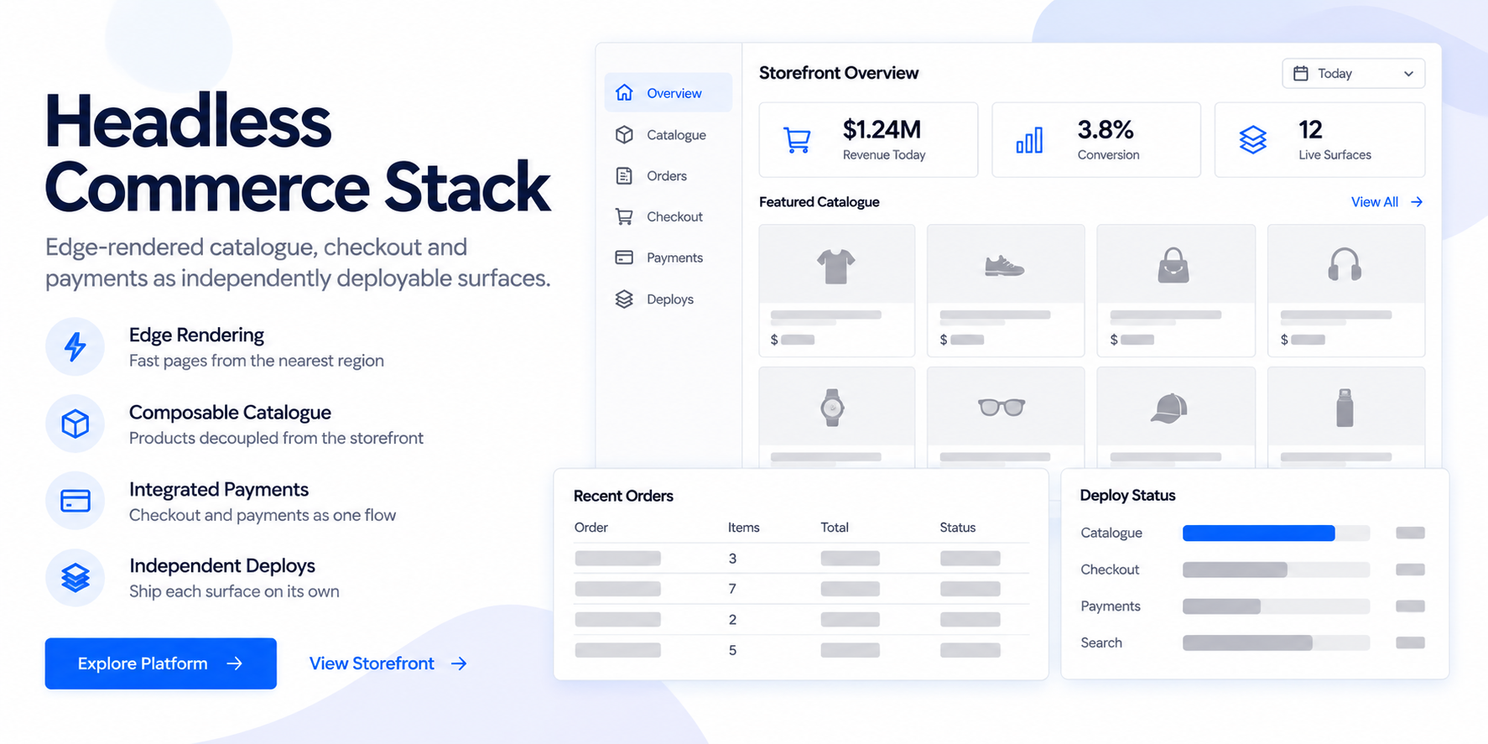Click the lightning bolt Edge Rendering icon
The width and height of the screenshot is (1488, 744).
tap(75, 346)
